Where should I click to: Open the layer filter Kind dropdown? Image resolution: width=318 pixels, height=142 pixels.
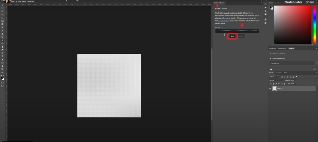(274, 77)
